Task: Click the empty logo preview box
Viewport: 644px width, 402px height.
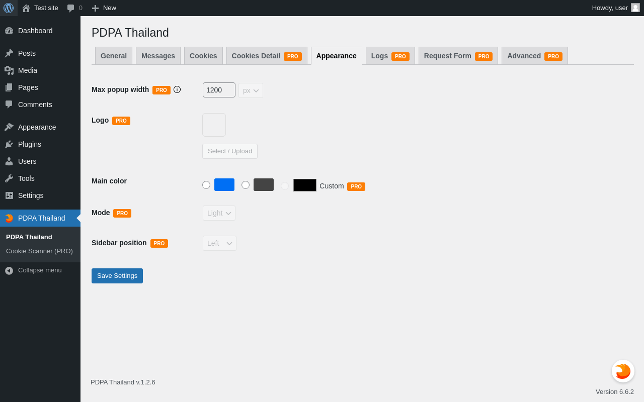Action: pyautogui.click(x=214, y=125)
